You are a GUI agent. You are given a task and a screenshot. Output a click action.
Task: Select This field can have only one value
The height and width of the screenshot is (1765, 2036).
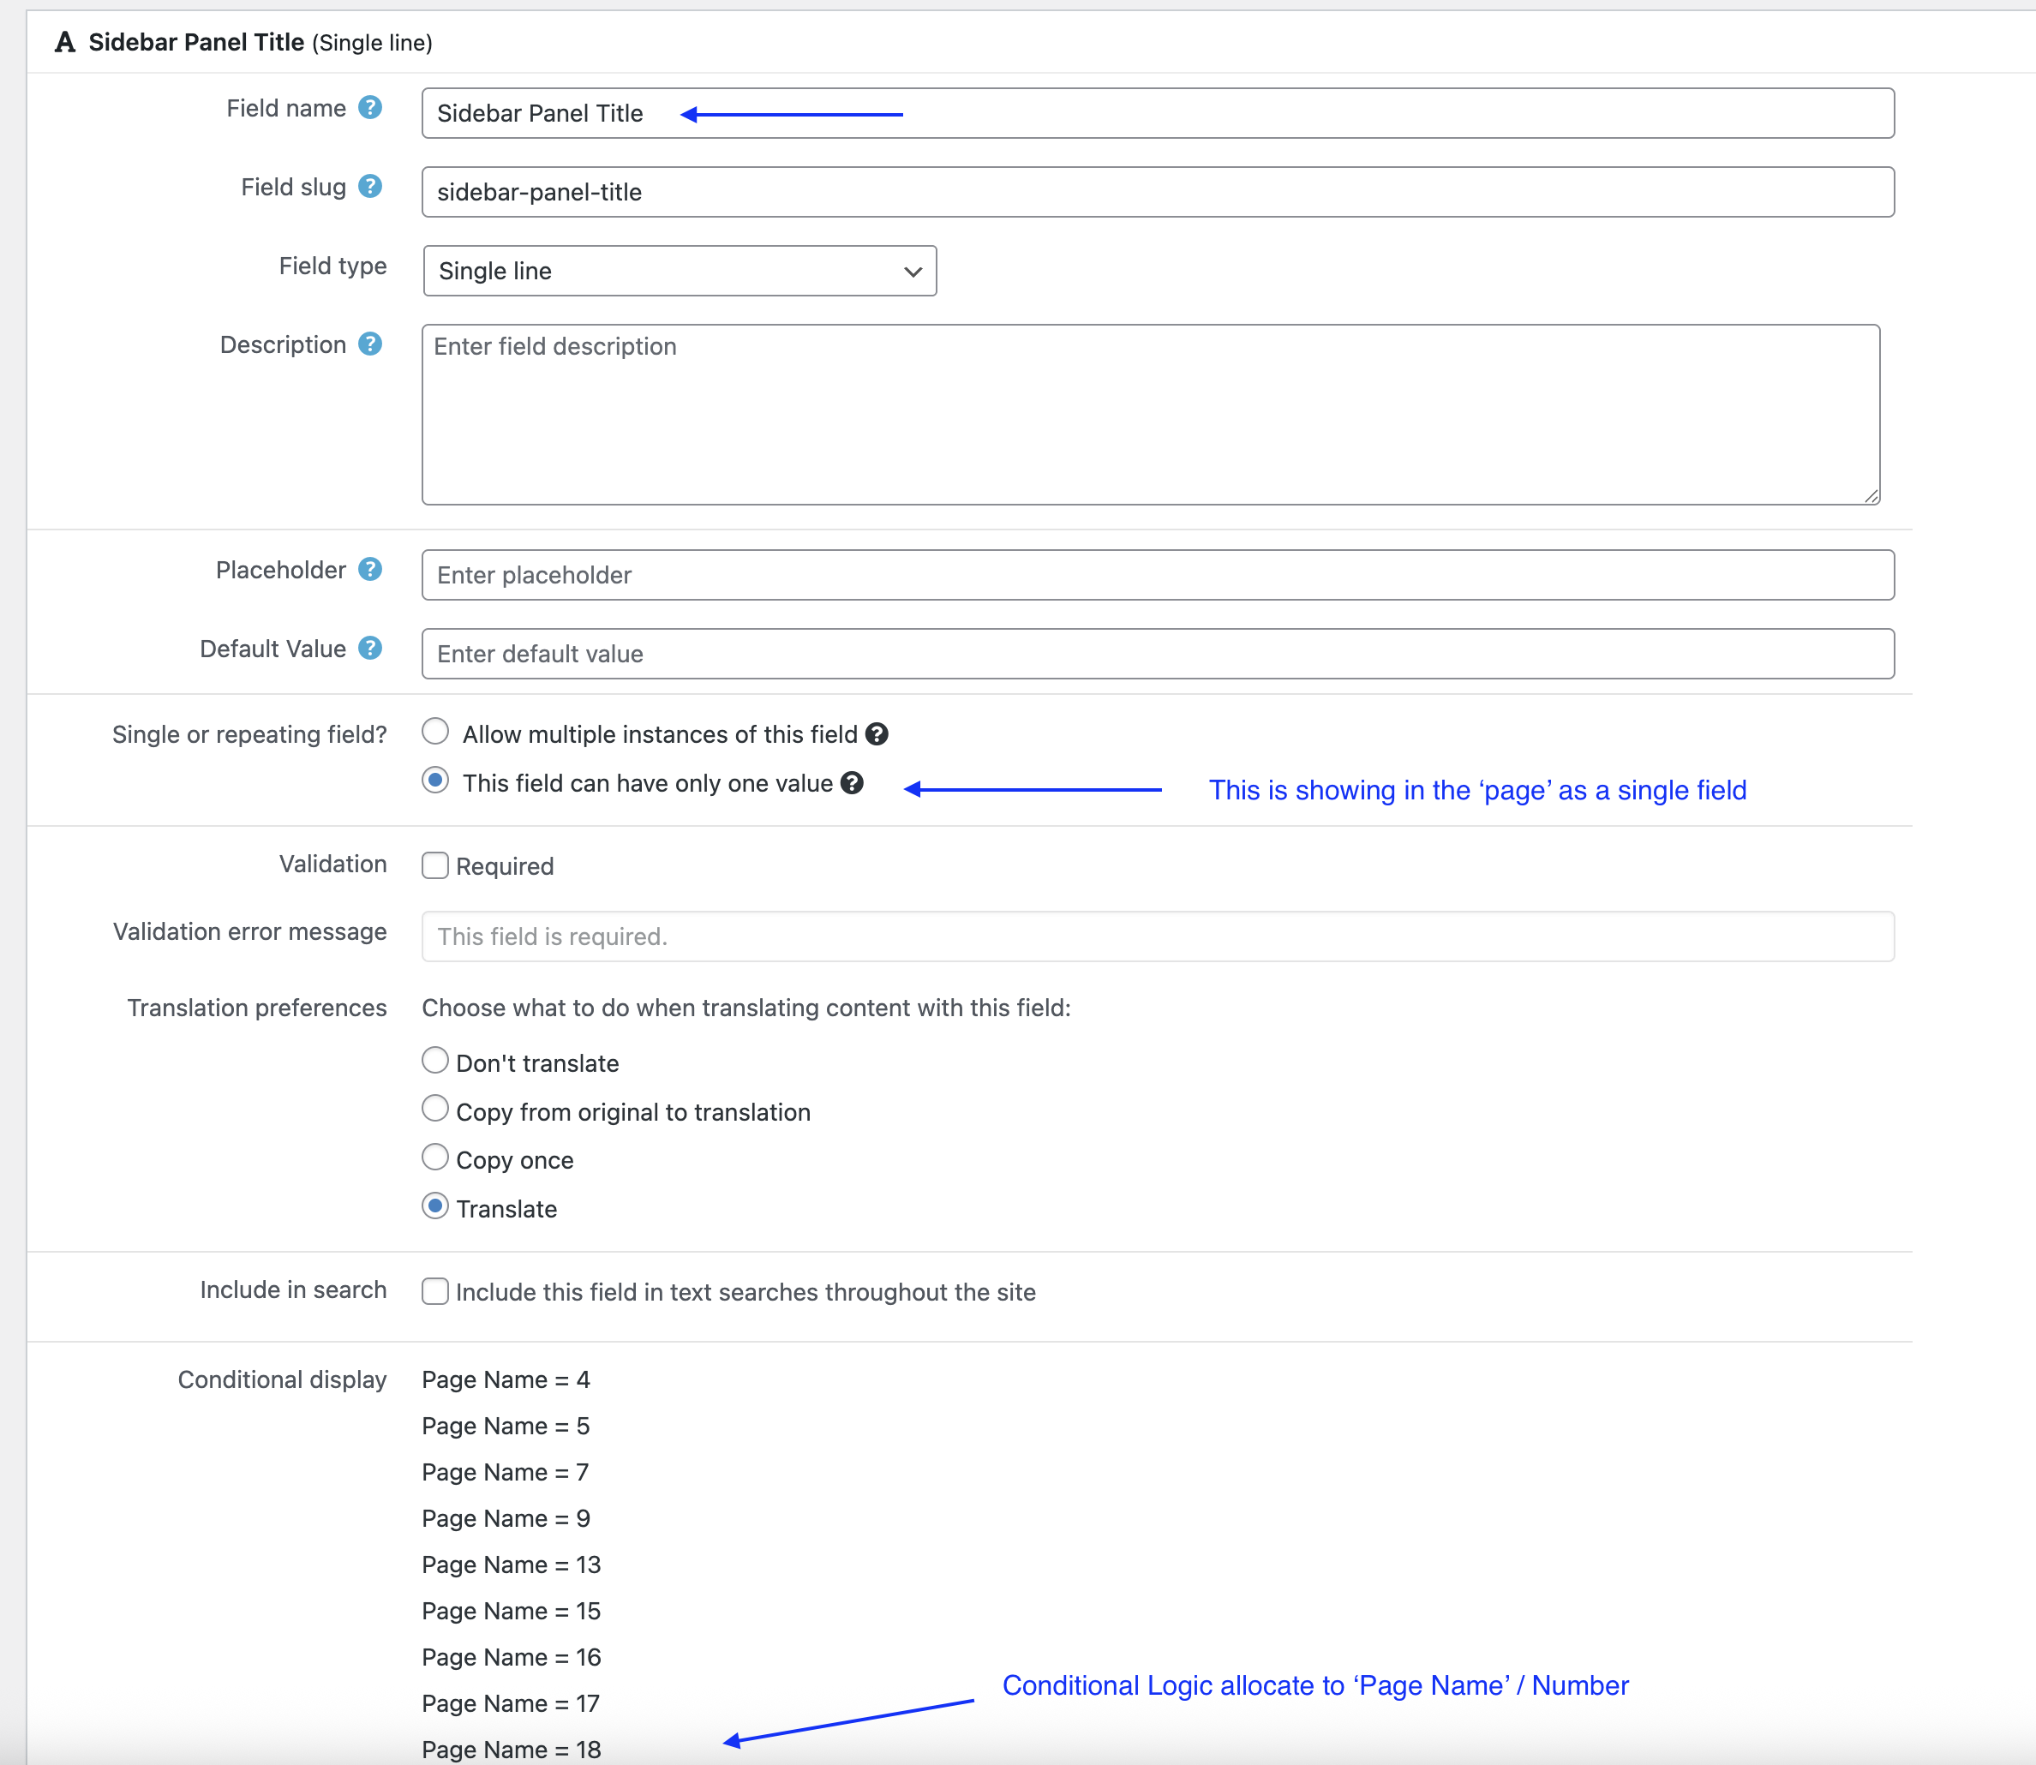tap(435, 780)
